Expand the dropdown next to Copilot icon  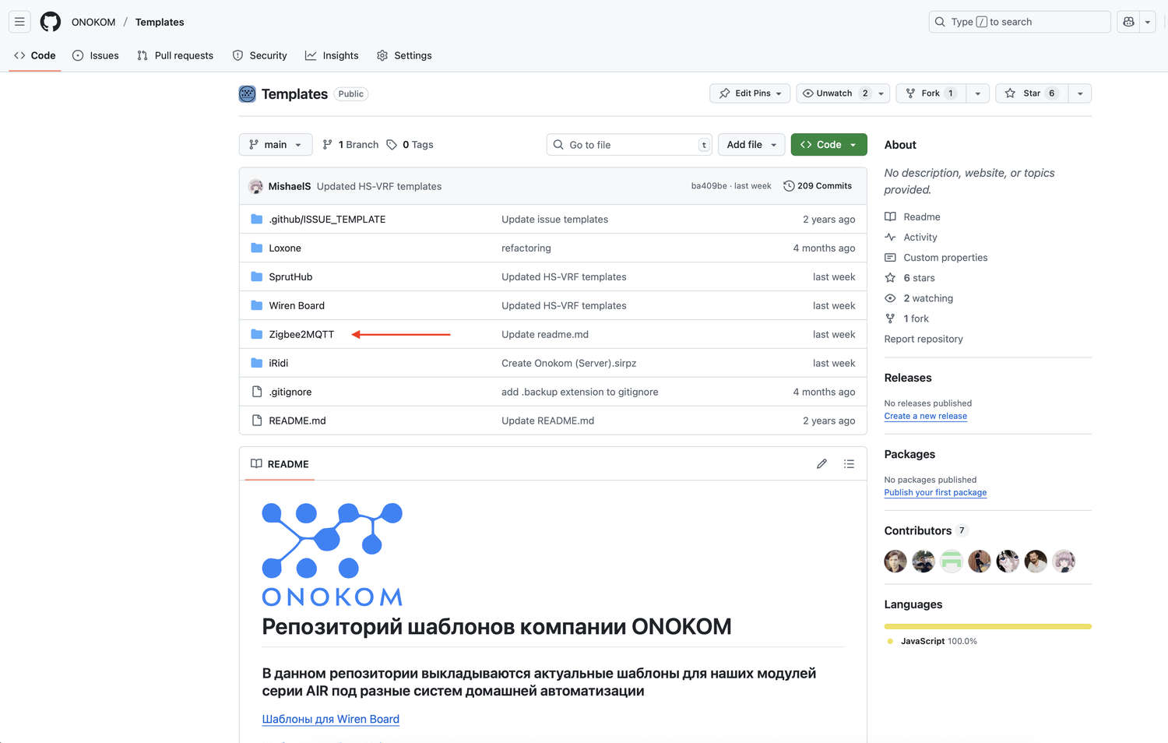tap(1147, 22)
